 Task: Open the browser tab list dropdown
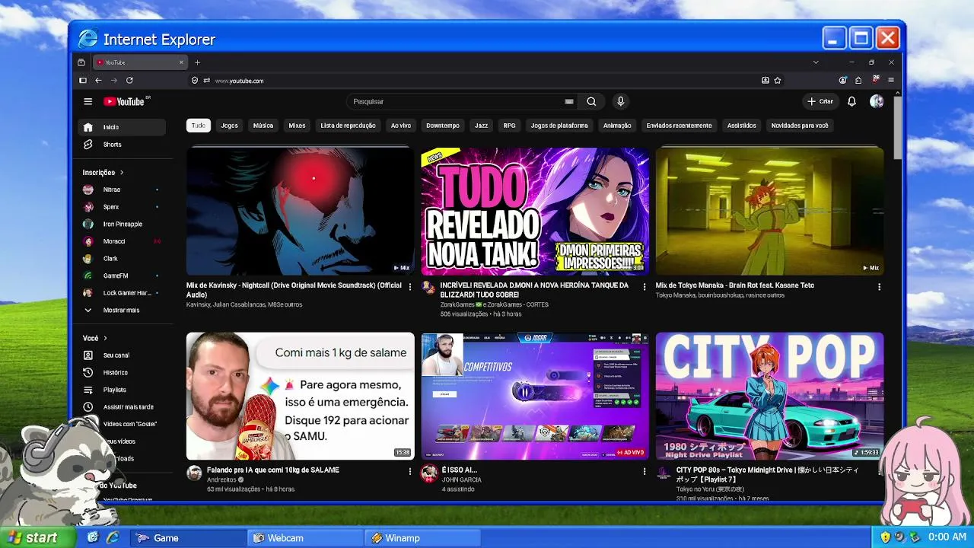(816, 62)
